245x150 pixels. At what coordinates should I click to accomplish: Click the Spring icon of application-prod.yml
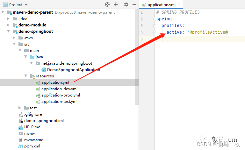coord(38,96)
